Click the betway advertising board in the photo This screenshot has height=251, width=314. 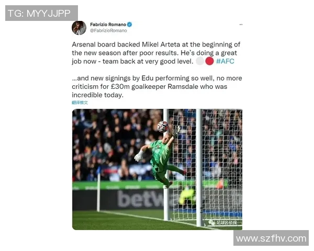[x=140, y=199]
